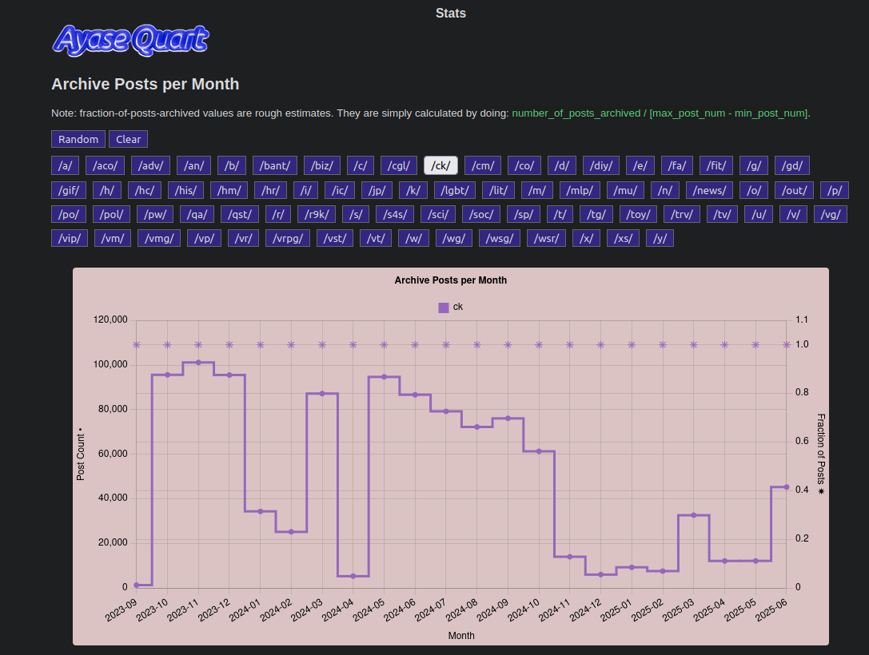
Task: Toggle the /a/ board
Action: point(65,165)
